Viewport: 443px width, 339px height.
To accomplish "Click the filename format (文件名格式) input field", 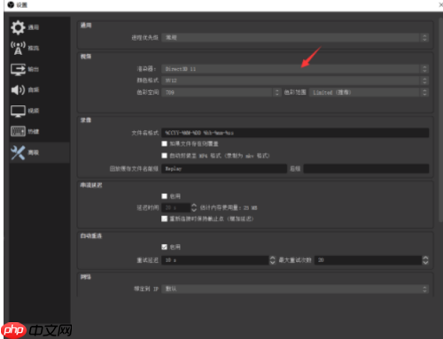I will [295, 133].
